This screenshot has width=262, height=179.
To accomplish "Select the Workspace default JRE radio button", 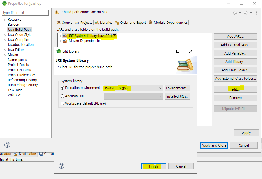I will [63, 103].
